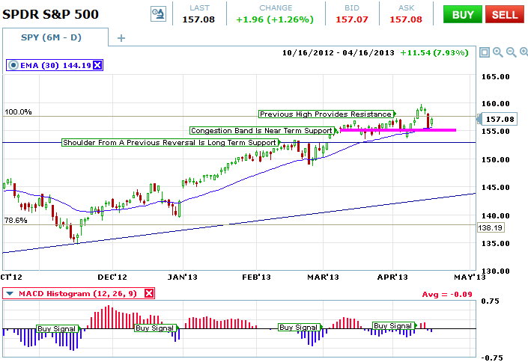This screenshot has height=362, width=528.
Task: Remove the EMA (30) indicator
Action: (97, 65)
